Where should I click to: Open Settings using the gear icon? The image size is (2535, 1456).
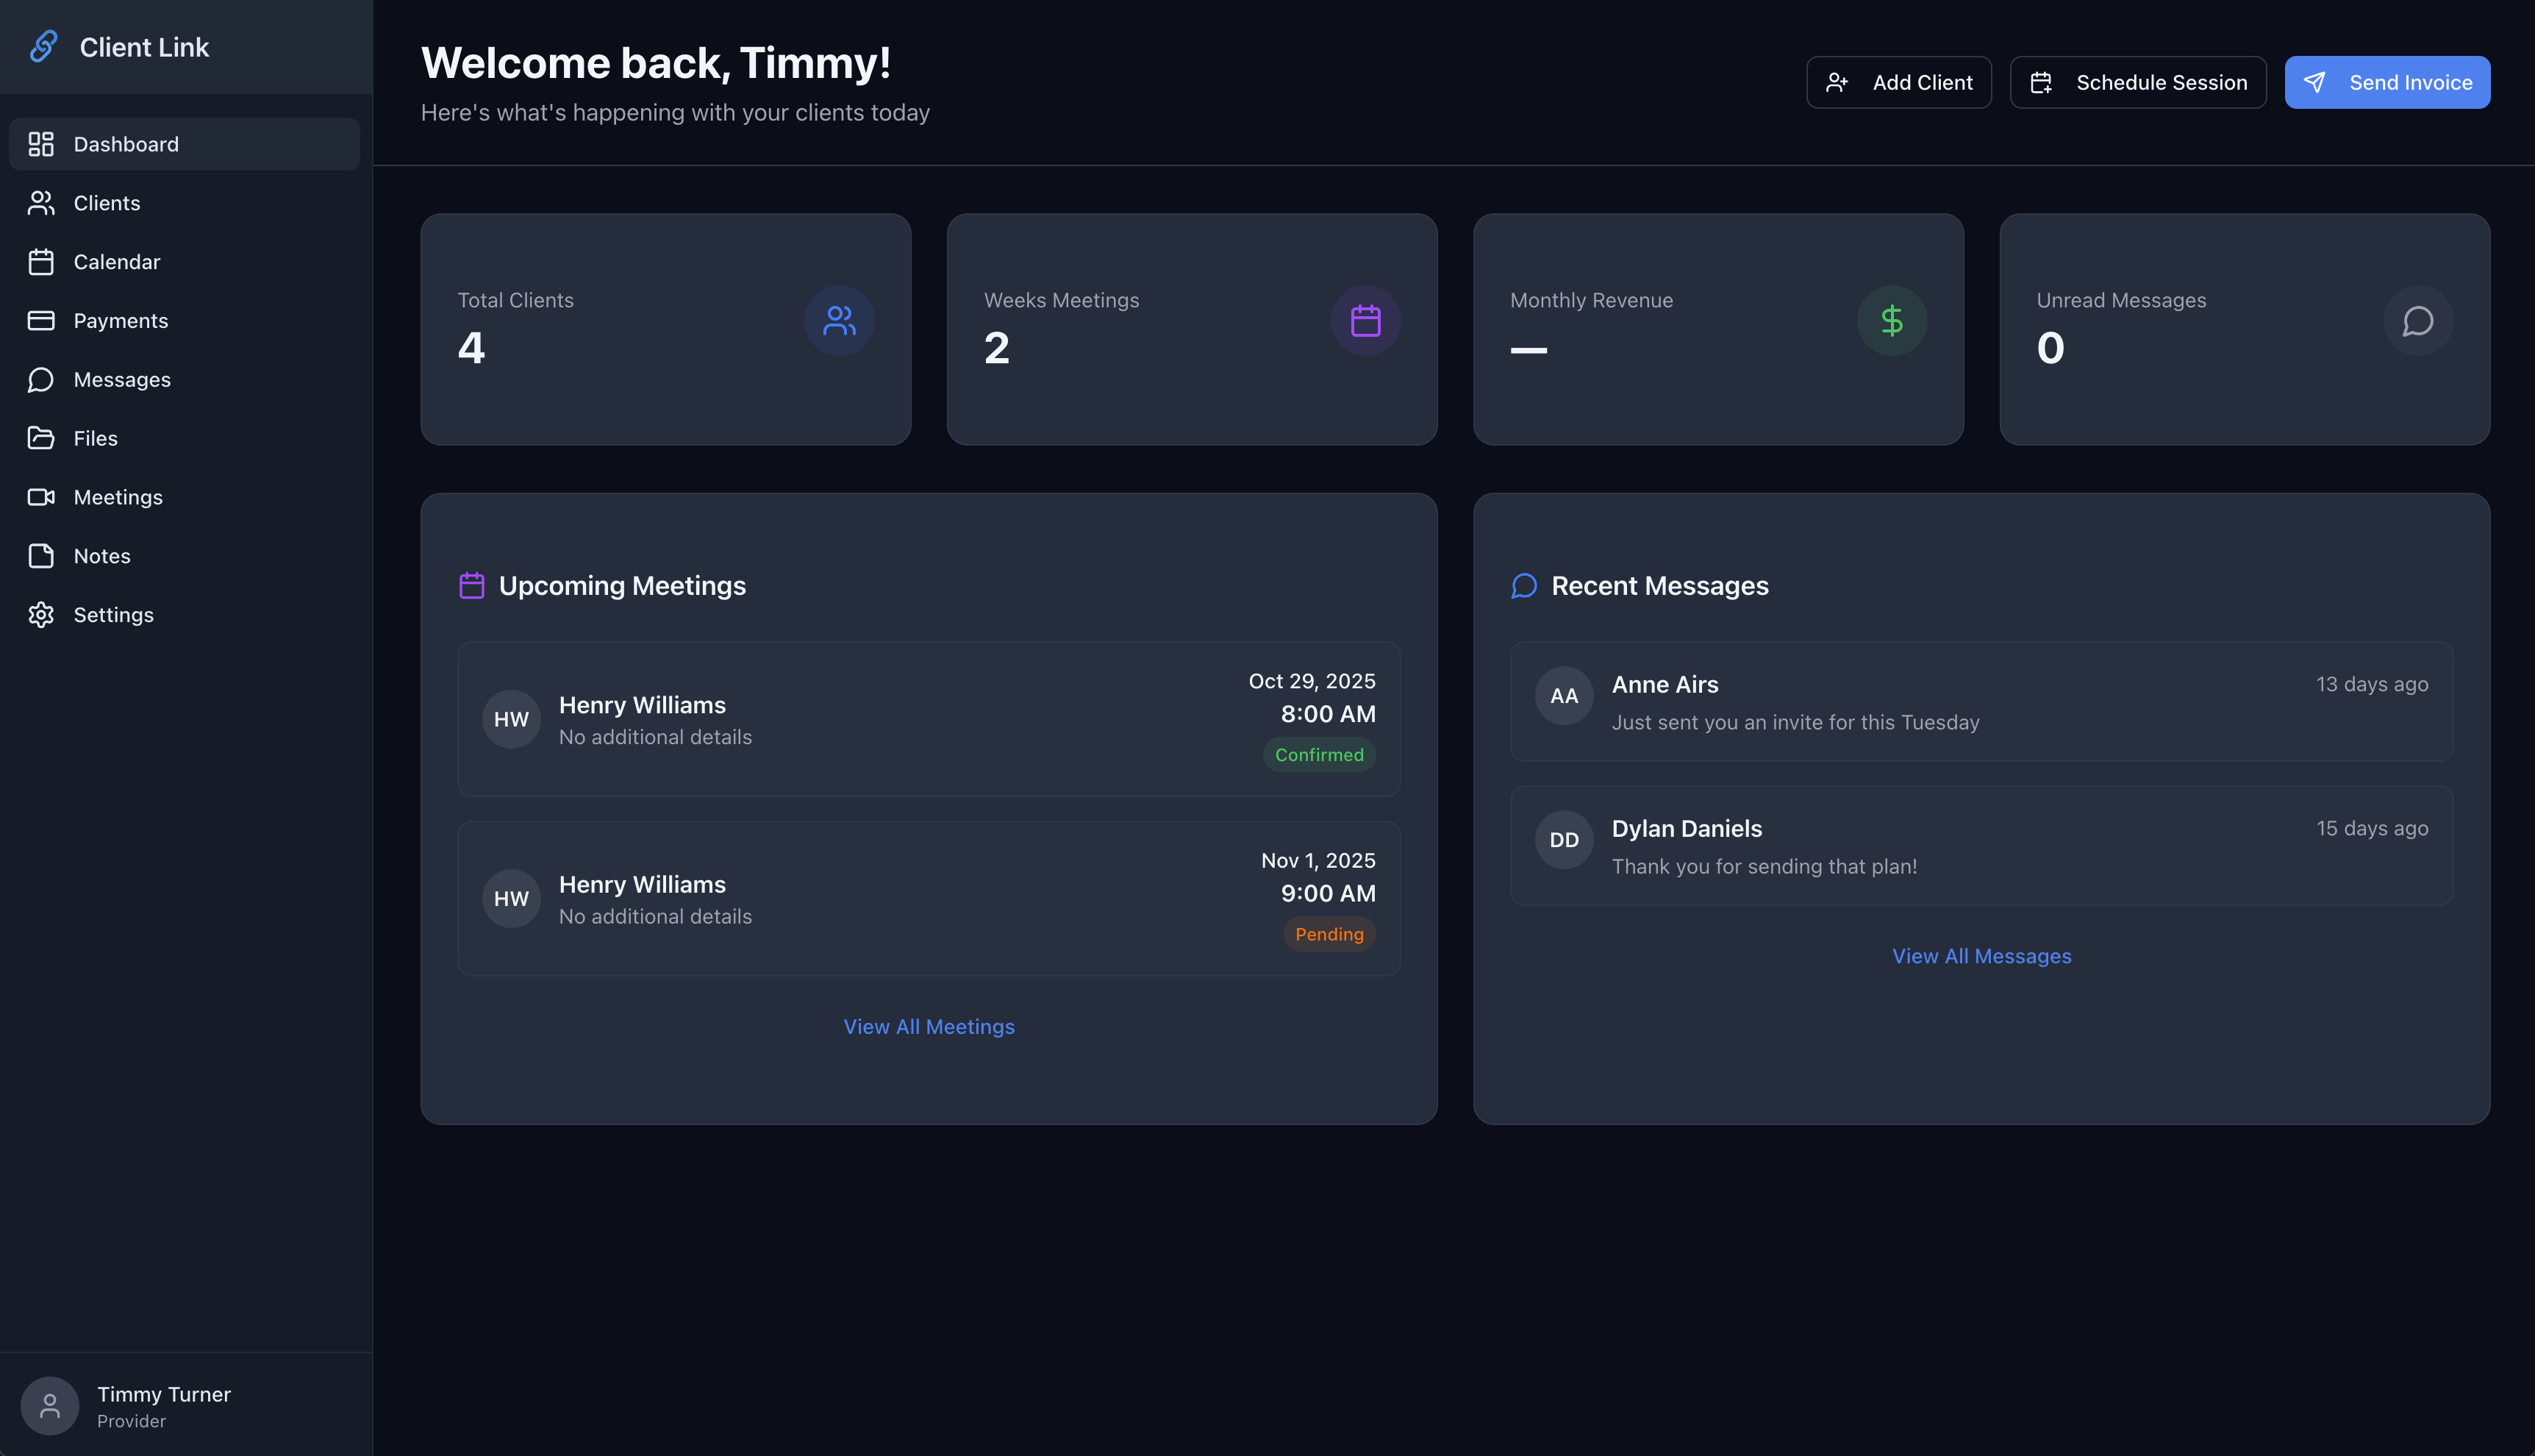[41, 614]
